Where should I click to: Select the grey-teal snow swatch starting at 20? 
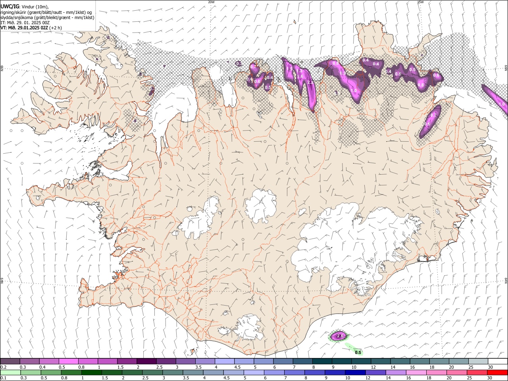pos(458,362)
